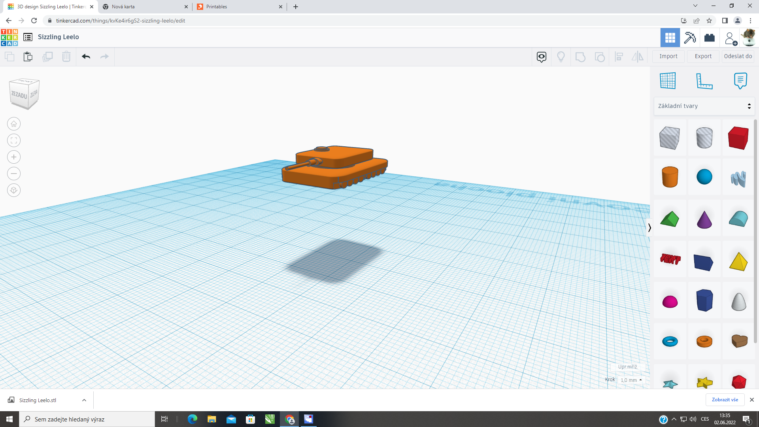Open Microsoft Edge from taskbar

(193, 419)
